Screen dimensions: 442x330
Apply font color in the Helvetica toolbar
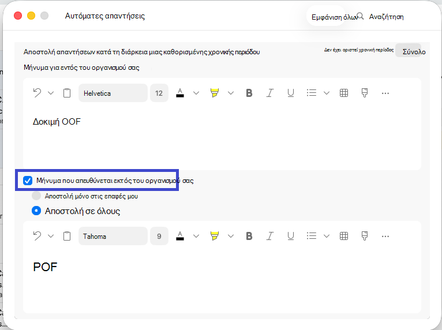pos(180,93)
